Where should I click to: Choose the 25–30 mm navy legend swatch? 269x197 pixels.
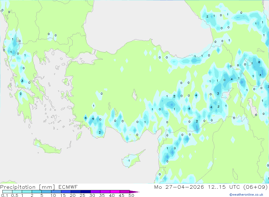coord(86,192)
